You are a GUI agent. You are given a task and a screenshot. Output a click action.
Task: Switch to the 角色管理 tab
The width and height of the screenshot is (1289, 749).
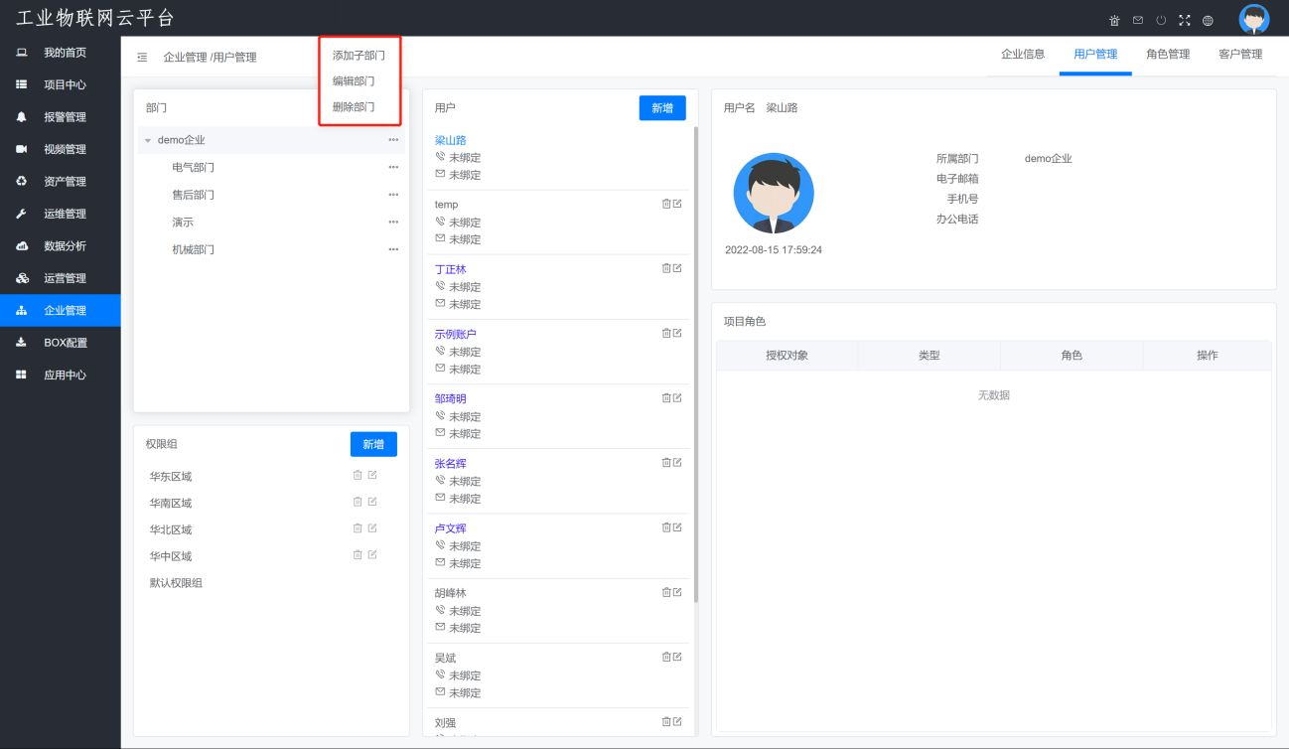1167,55
